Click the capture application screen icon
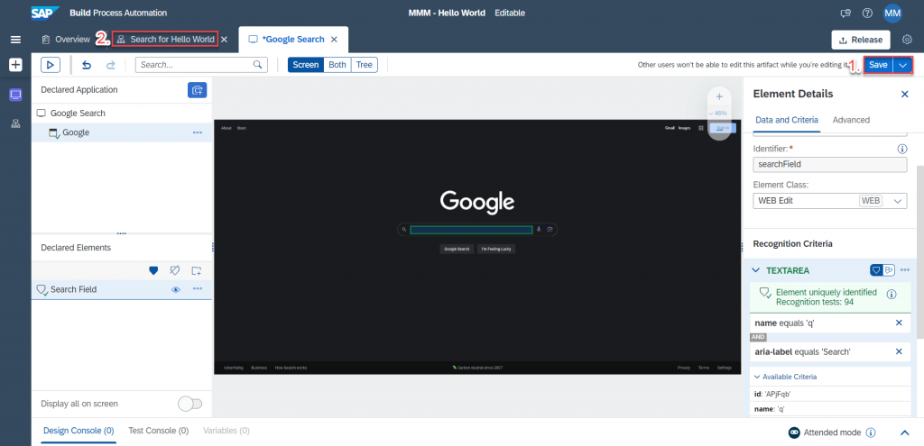The width and height of the screenshot is (924, 446). (197, 90)
